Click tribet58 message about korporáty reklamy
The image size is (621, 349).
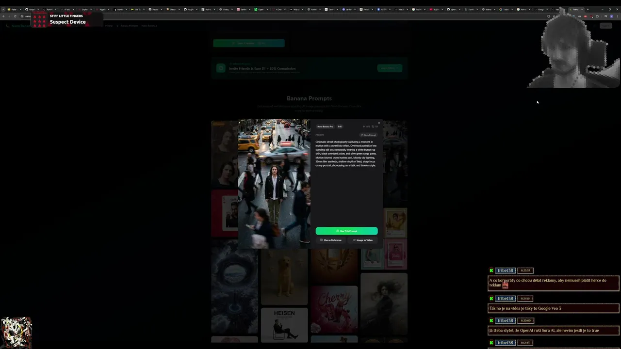click(x=554, y=283)
